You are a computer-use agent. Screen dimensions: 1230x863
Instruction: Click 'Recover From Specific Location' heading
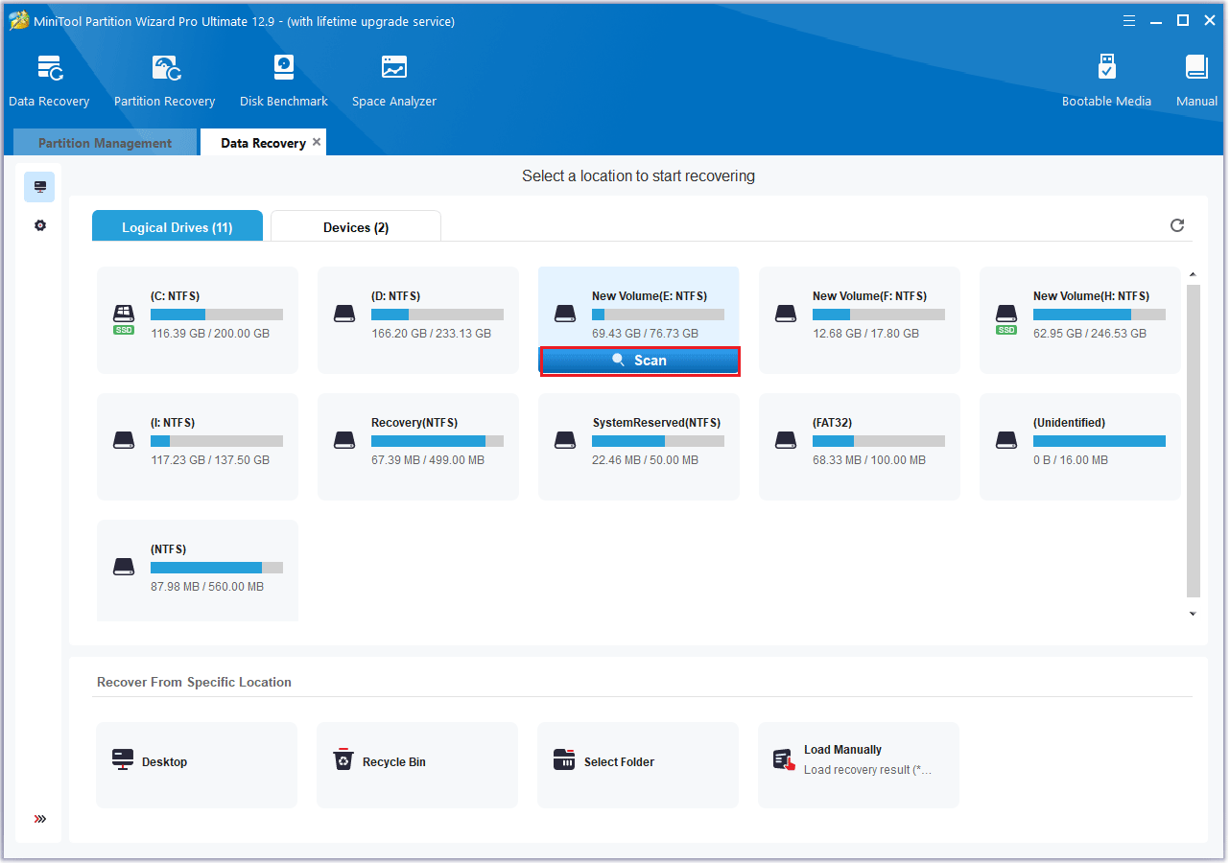(194, 682)
